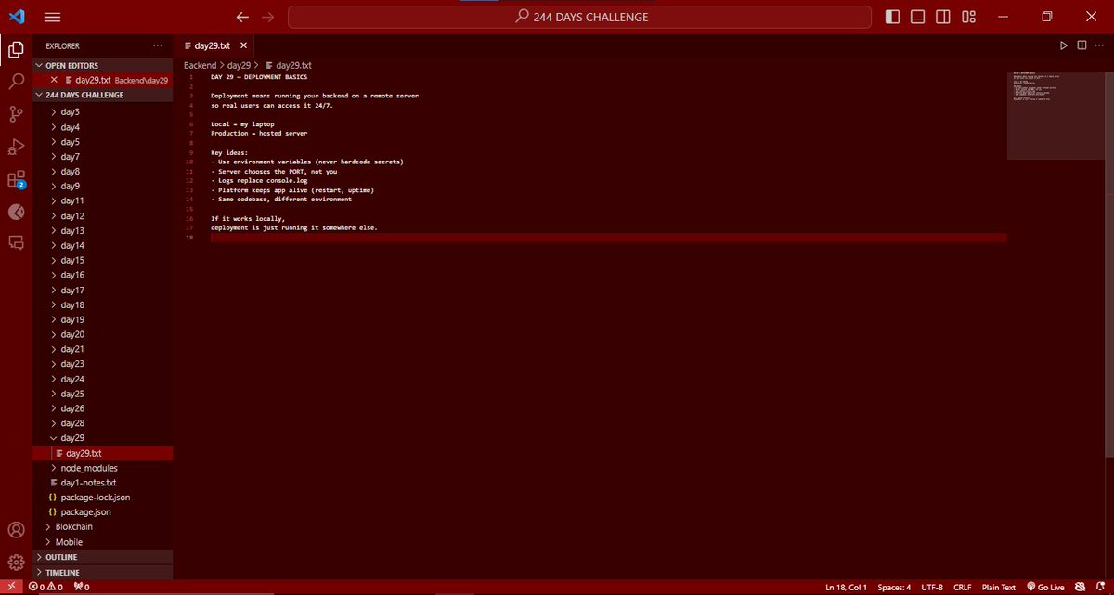This screenshot has width=1114, height=595.
Task: Expand the Mobile folder
Action: (x=103, y=542)
